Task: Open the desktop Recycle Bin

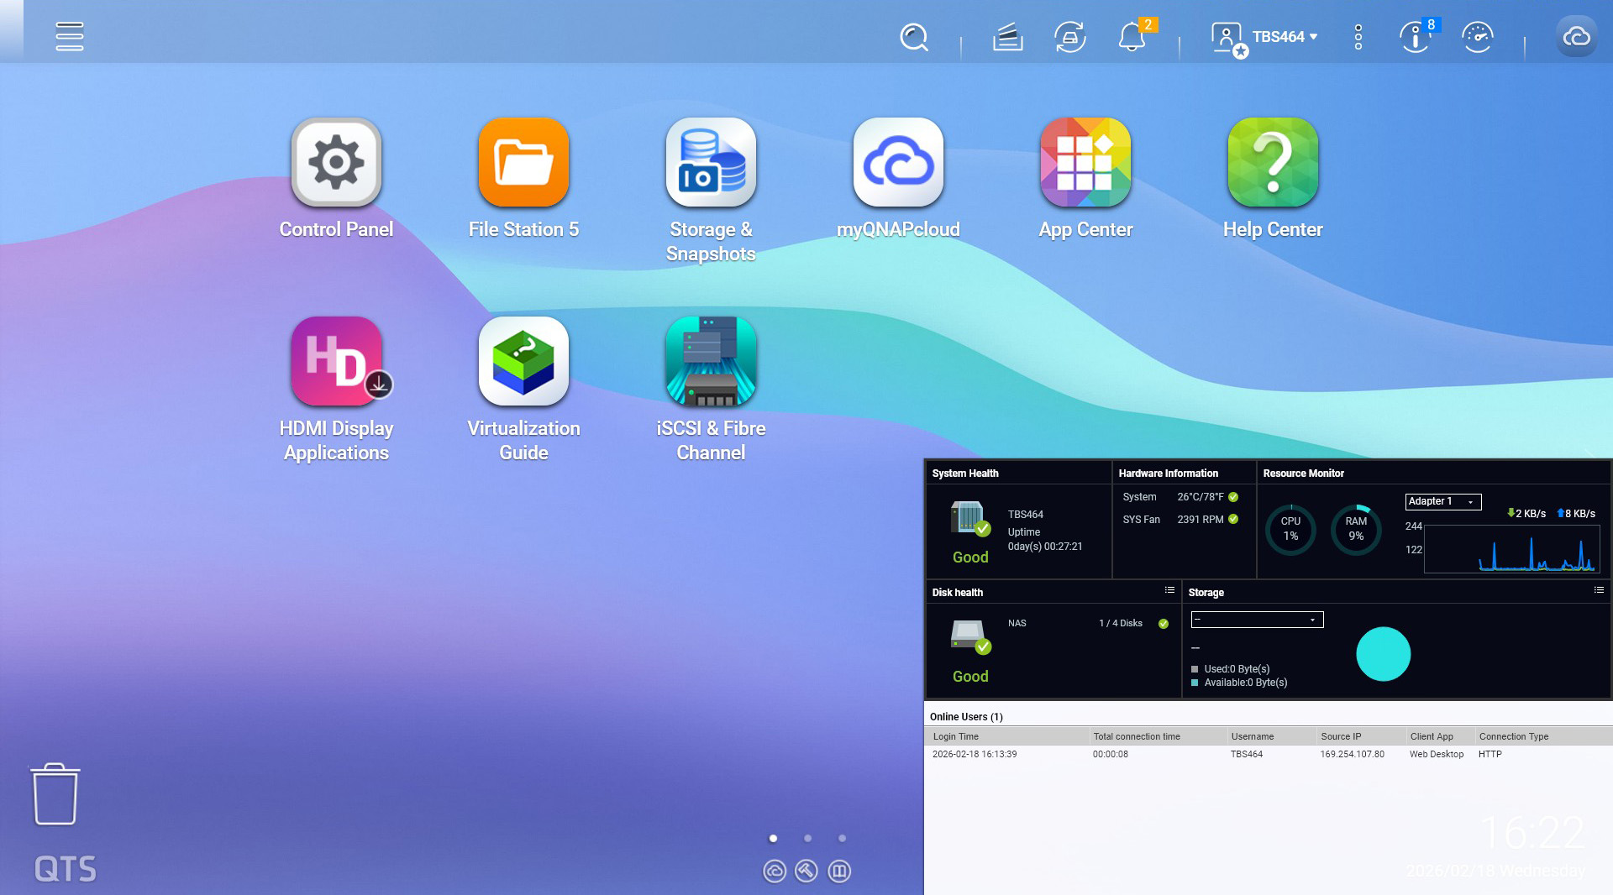Action: tap(55, 793)
